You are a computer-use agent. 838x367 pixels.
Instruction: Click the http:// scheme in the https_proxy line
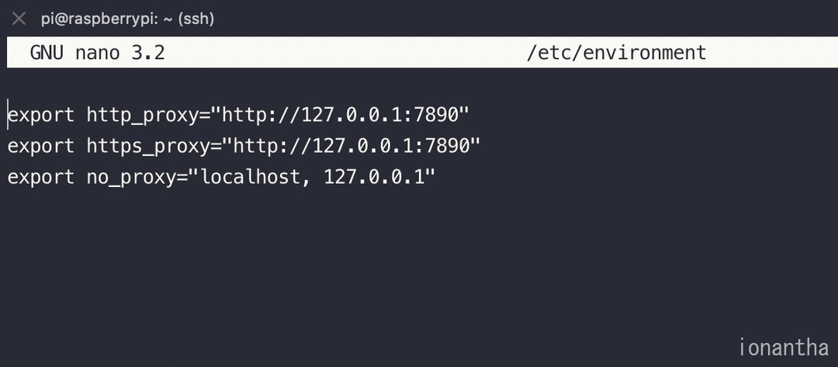click(272, 146)
